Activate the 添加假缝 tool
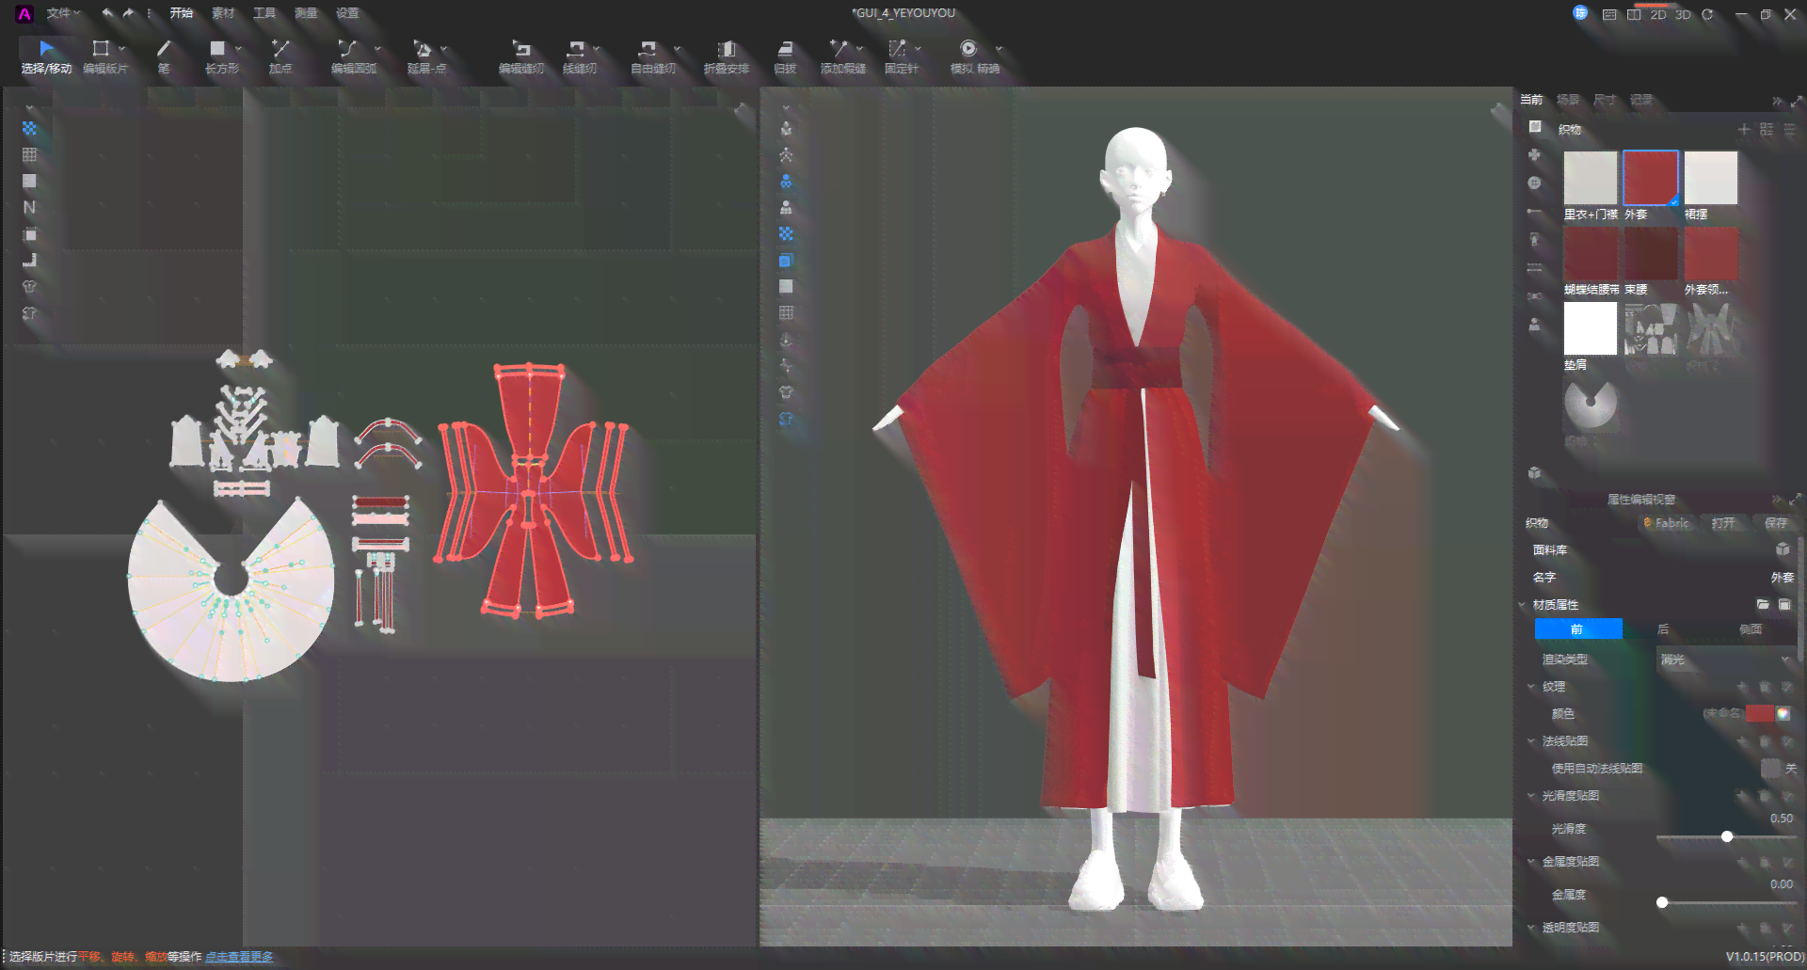The image size is (1807, 970). pos(842,56)
